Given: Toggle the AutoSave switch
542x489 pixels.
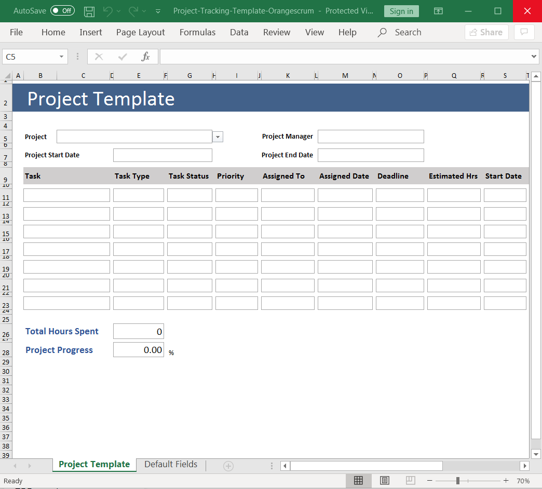Looking at the screenshot, I should 62,11.
